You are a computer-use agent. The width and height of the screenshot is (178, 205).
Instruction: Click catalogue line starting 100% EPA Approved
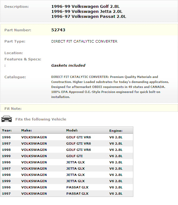click(106, 92)
